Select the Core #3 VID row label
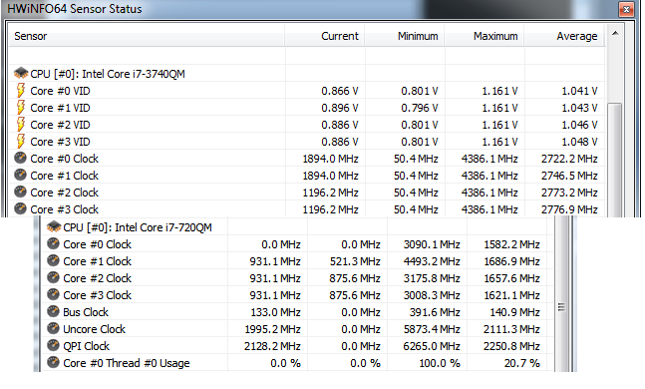645x389 pixels. [x=60, y=142]
